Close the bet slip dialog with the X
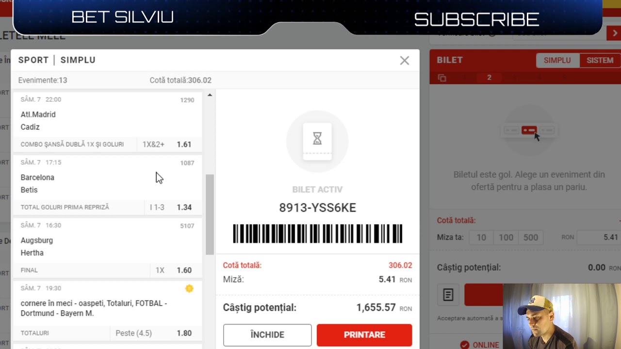Screen dimensions: 621x349 [x=405, y=61]
